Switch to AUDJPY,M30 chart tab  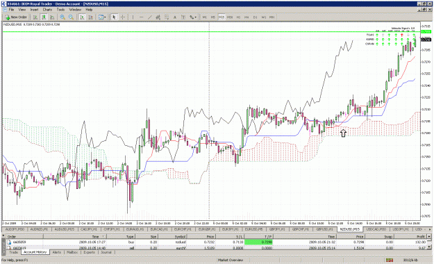point(15,229)
